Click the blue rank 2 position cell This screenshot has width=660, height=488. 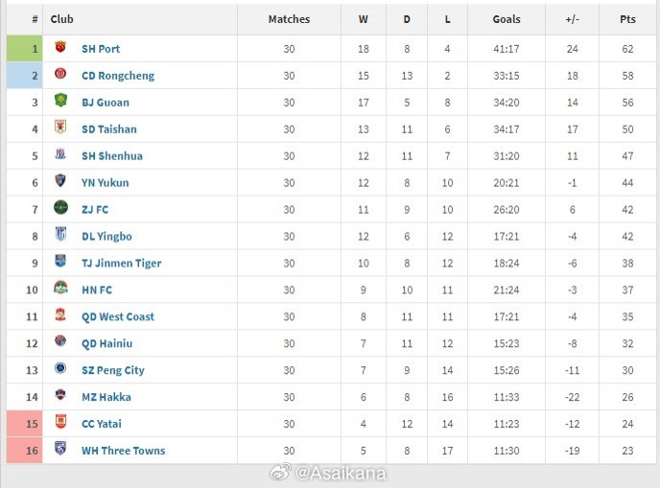26,75
